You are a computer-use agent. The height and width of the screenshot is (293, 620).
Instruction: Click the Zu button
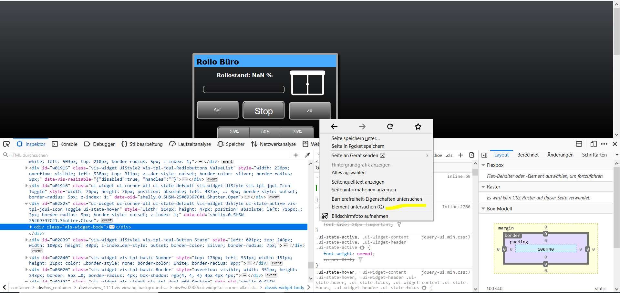pos(310,110)
